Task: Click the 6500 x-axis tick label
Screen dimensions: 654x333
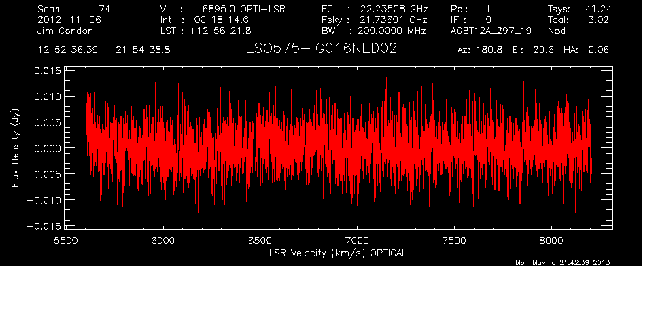Action: (260, 241)
